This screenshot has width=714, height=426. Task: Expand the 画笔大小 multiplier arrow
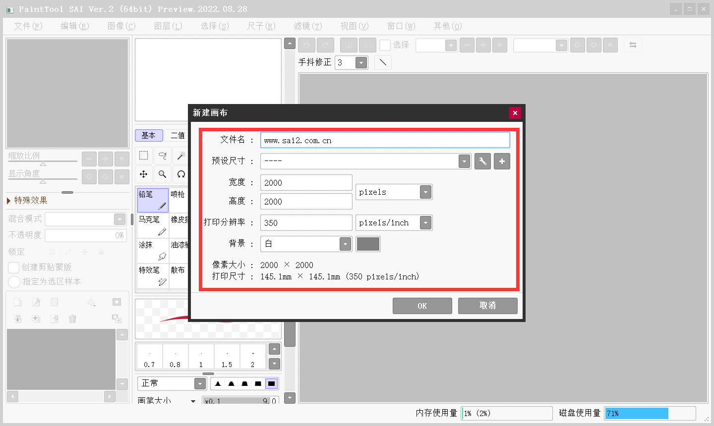[193, 401]
